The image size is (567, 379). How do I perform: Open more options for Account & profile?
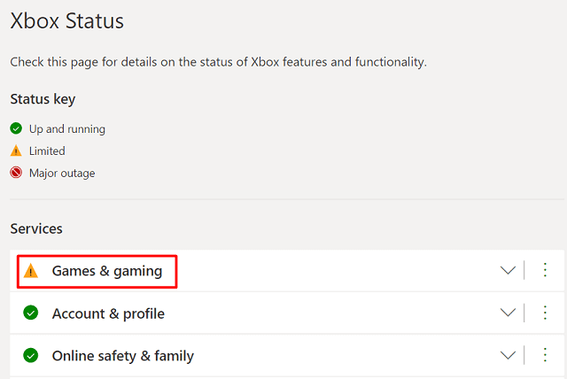click(x=545, y=313)
